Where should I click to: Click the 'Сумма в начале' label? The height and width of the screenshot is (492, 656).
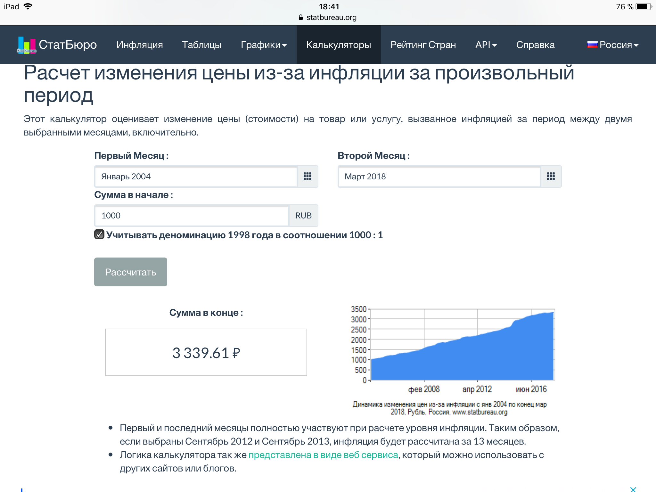(134, 195)
